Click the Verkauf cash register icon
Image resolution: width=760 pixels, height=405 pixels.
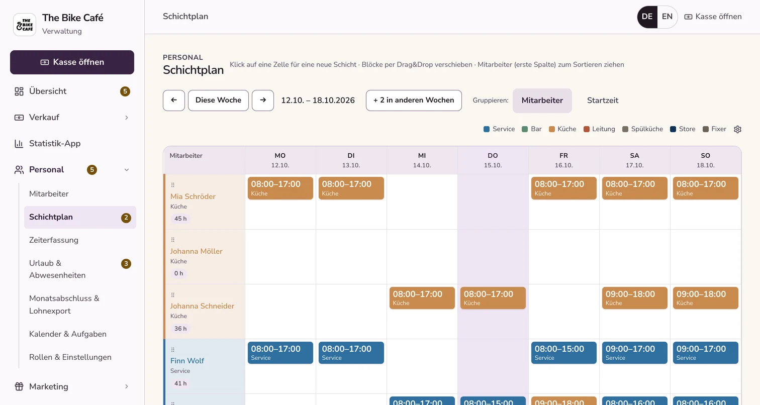click(19, 118)
